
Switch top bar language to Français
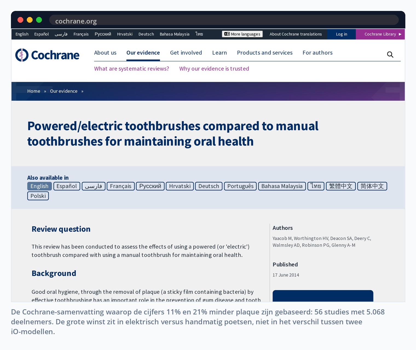[81, 34]
